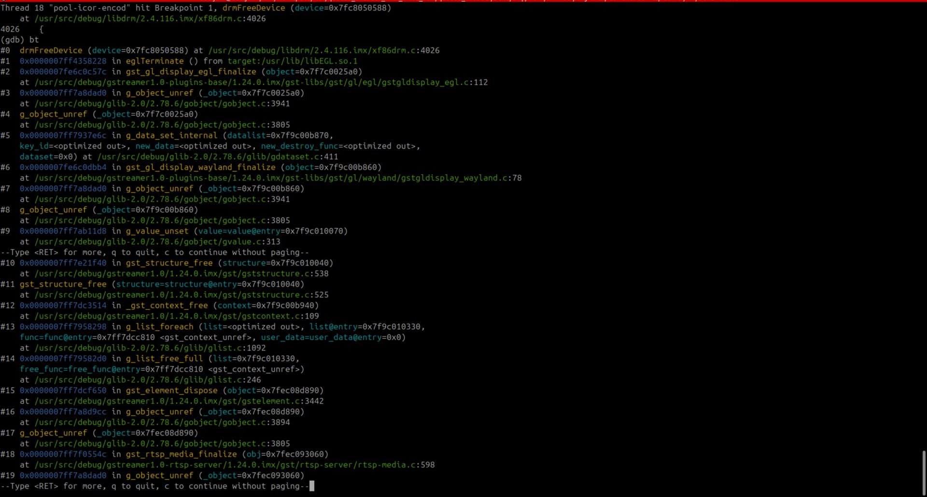Open the gstgldisplay_wayland.c:78 source path

point(278,178)
